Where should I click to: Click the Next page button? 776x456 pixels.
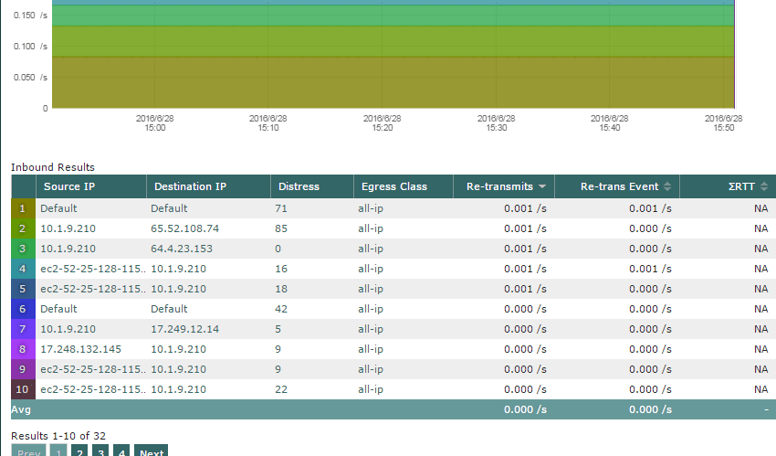pos(151,451)
